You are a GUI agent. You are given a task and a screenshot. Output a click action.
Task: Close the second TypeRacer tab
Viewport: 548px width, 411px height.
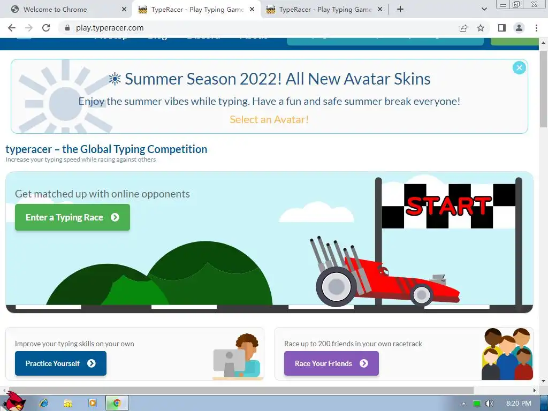[x=380, y=10]
